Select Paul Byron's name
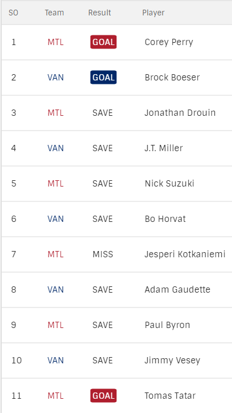 click(x=167, y=325)
